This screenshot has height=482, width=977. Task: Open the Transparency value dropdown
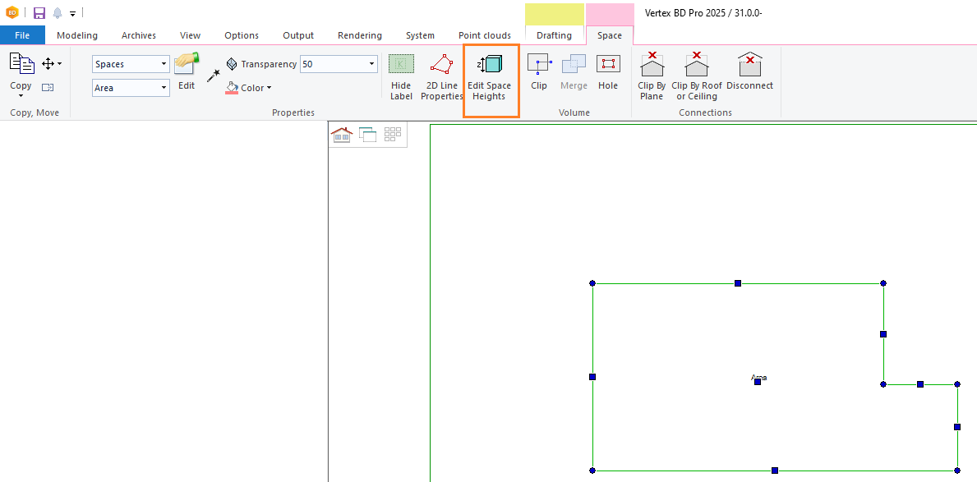[371, 64]
